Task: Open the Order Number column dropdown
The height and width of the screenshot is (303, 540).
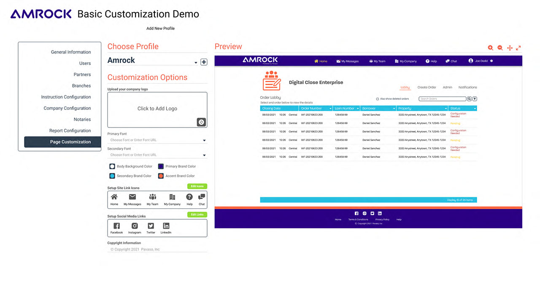Action: click(330, 109)
